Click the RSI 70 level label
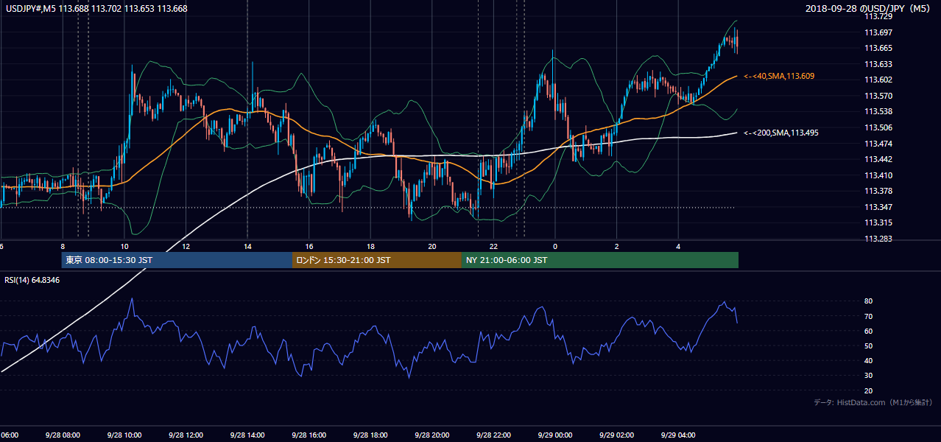The width and height of the screenshot is (941, 442). (869, 316)
